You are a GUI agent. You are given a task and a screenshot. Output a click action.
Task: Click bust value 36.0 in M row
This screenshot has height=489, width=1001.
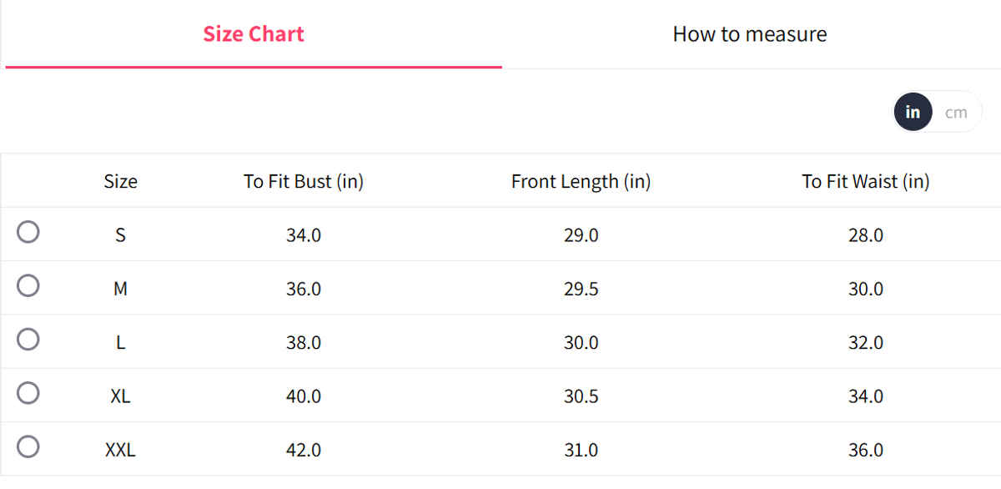(x=304, y=289)
